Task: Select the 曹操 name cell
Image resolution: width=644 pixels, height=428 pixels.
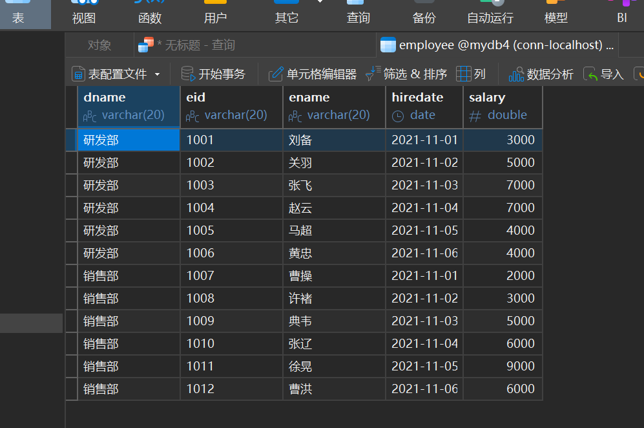Action: [x=334, y=275]
